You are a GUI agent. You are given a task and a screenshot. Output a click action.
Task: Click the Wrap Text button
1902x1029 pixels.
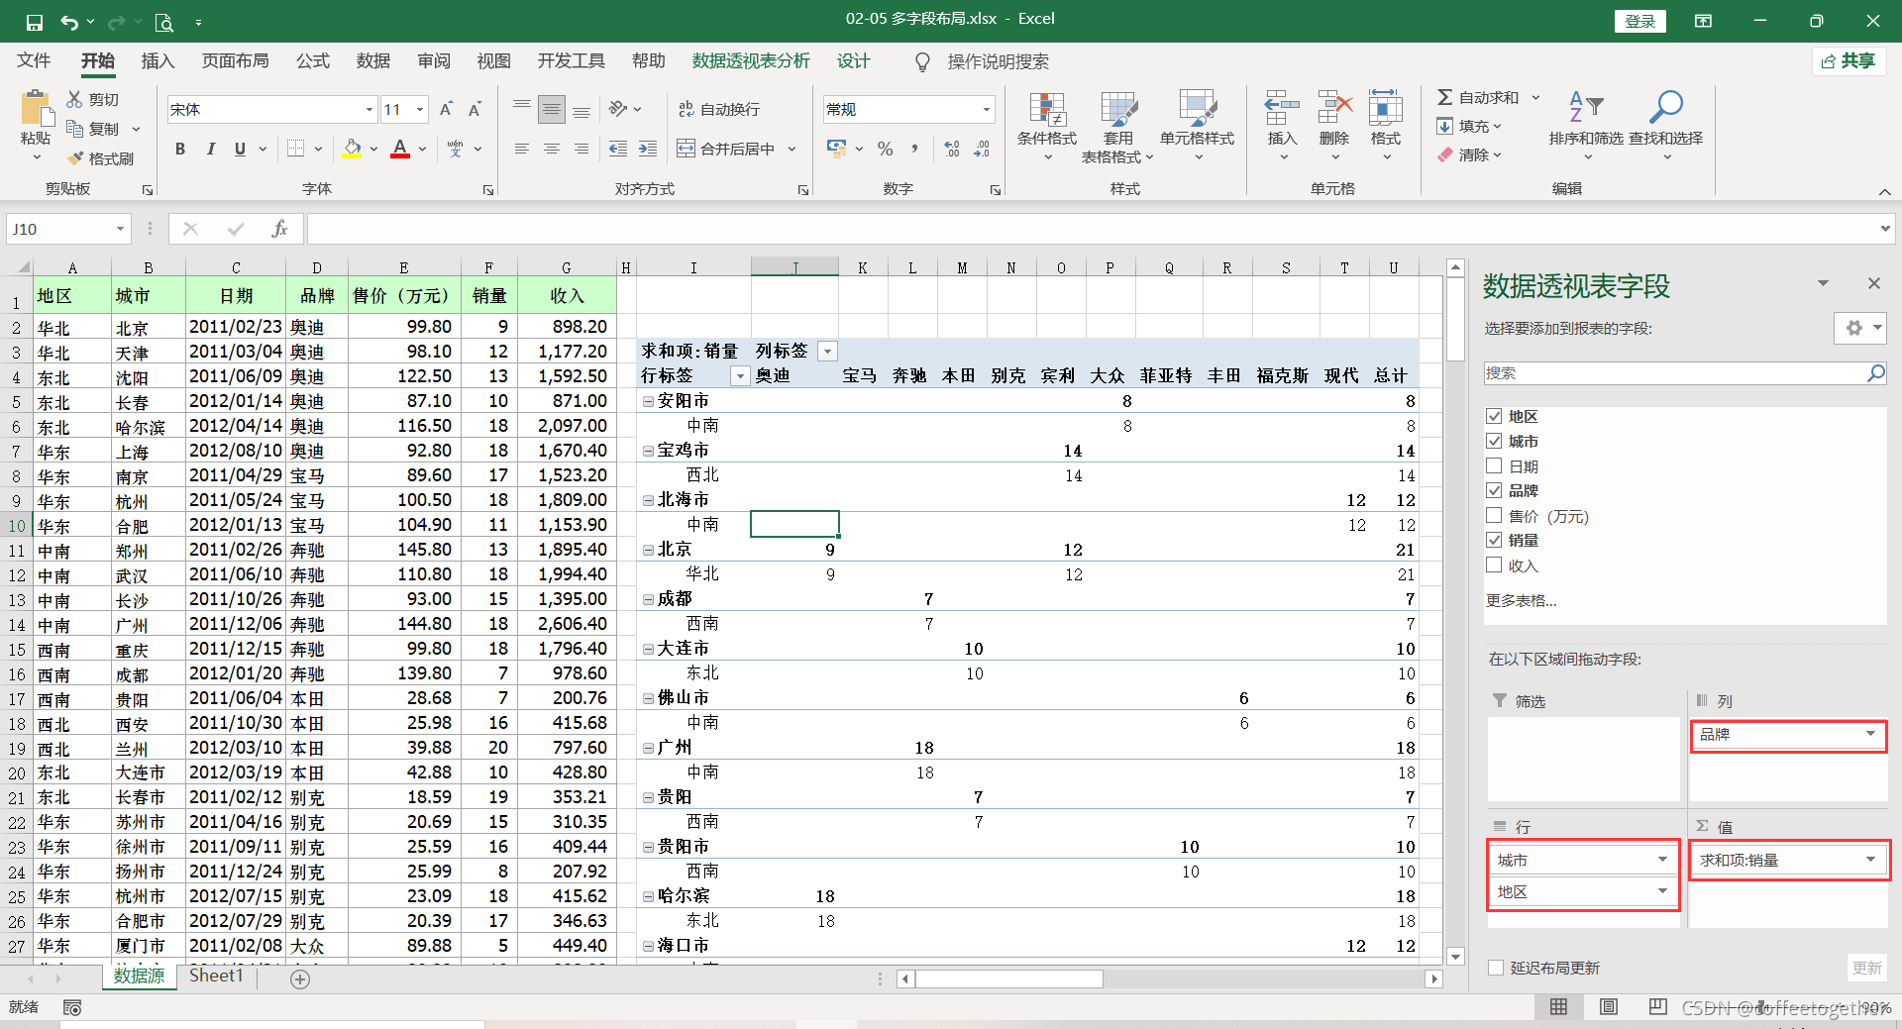(719, 109)
